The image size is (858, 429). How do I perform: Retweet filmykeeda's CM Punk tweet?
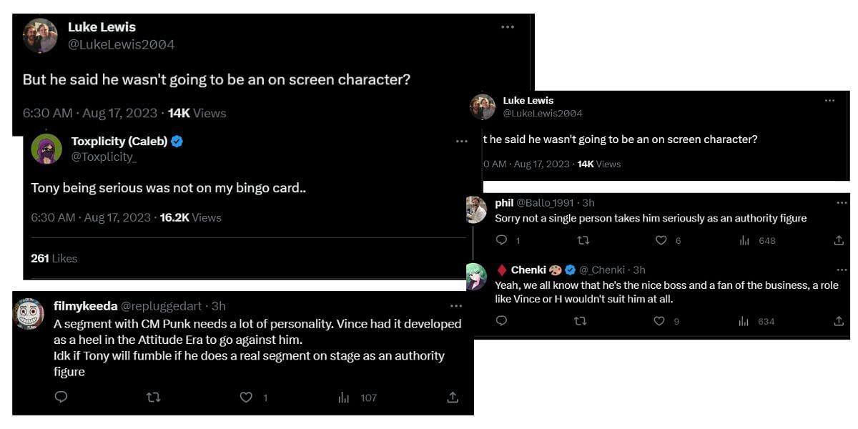coord(153,398)
